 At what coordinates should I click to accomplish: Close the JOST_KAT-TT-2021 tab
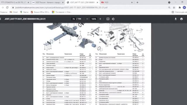click(97, 2)
